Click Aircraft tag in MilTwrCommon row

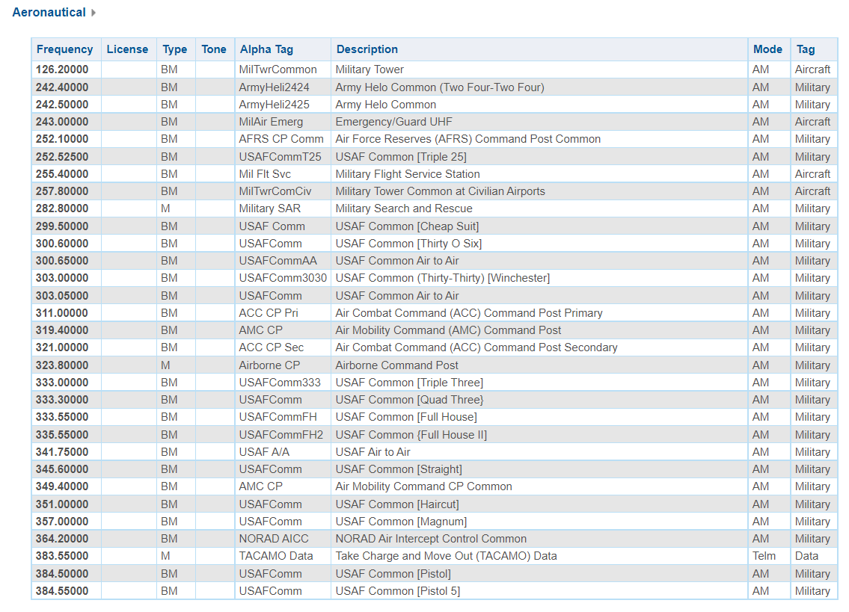(x=812, y=69)
